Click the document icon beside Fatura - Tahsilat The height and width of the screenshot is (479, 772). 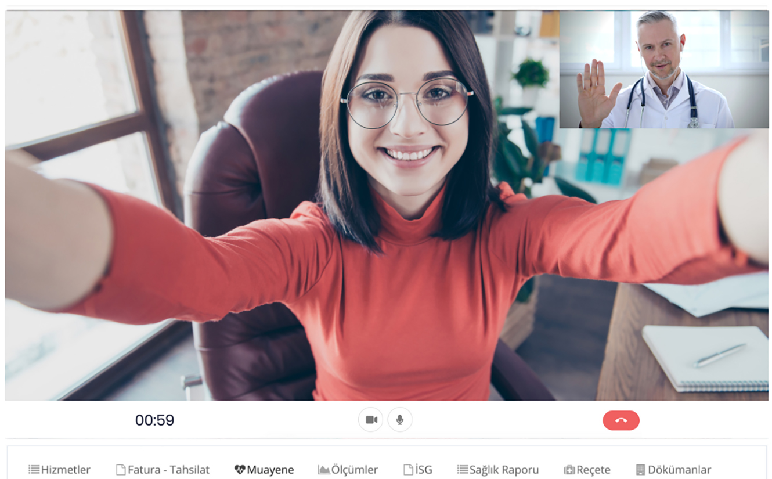[121, 470]
